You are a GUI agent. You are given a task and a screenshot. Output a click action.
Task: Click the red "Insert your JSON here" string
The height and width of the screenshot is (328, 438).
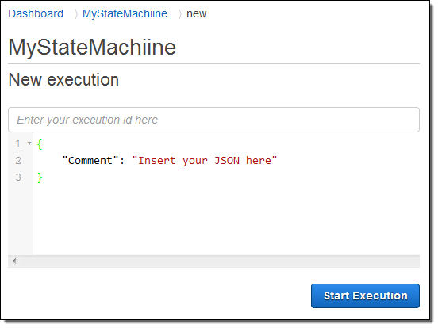click(204, 161)
